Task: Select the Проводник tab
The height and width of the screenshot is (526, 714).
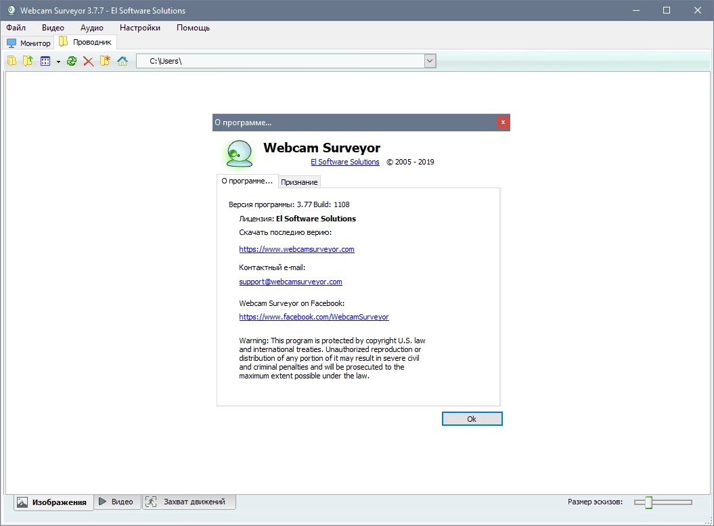Action: click(85, 42)
